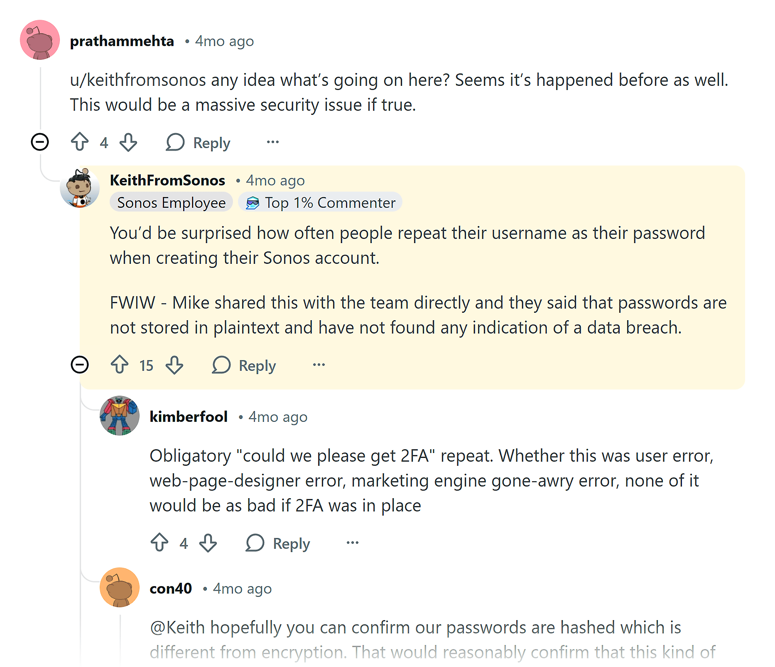Toggle the downvote on KeithFromSonos's reply
775x667 pixels.
[x=174, y=365]
